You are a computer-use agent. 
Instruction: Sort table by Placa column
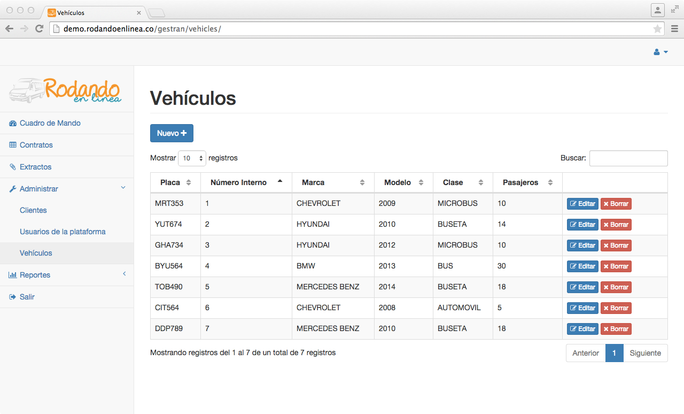click(x=175, y=182)
